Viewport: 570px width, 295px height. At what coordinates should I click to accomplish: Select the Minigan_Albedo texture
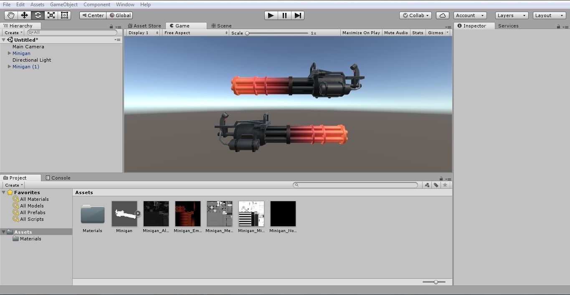click(x=156, y=214)
